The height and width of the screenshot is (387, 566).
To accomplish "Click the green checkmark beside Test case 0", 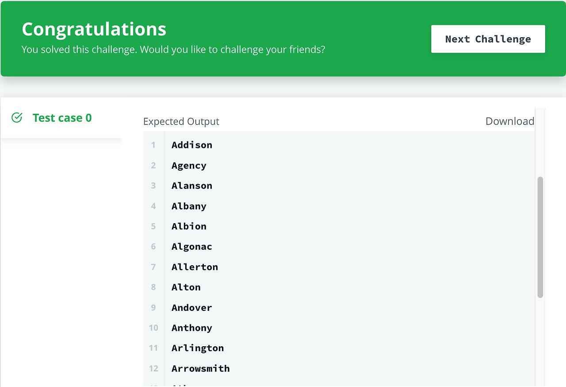I will coord(16,117).
